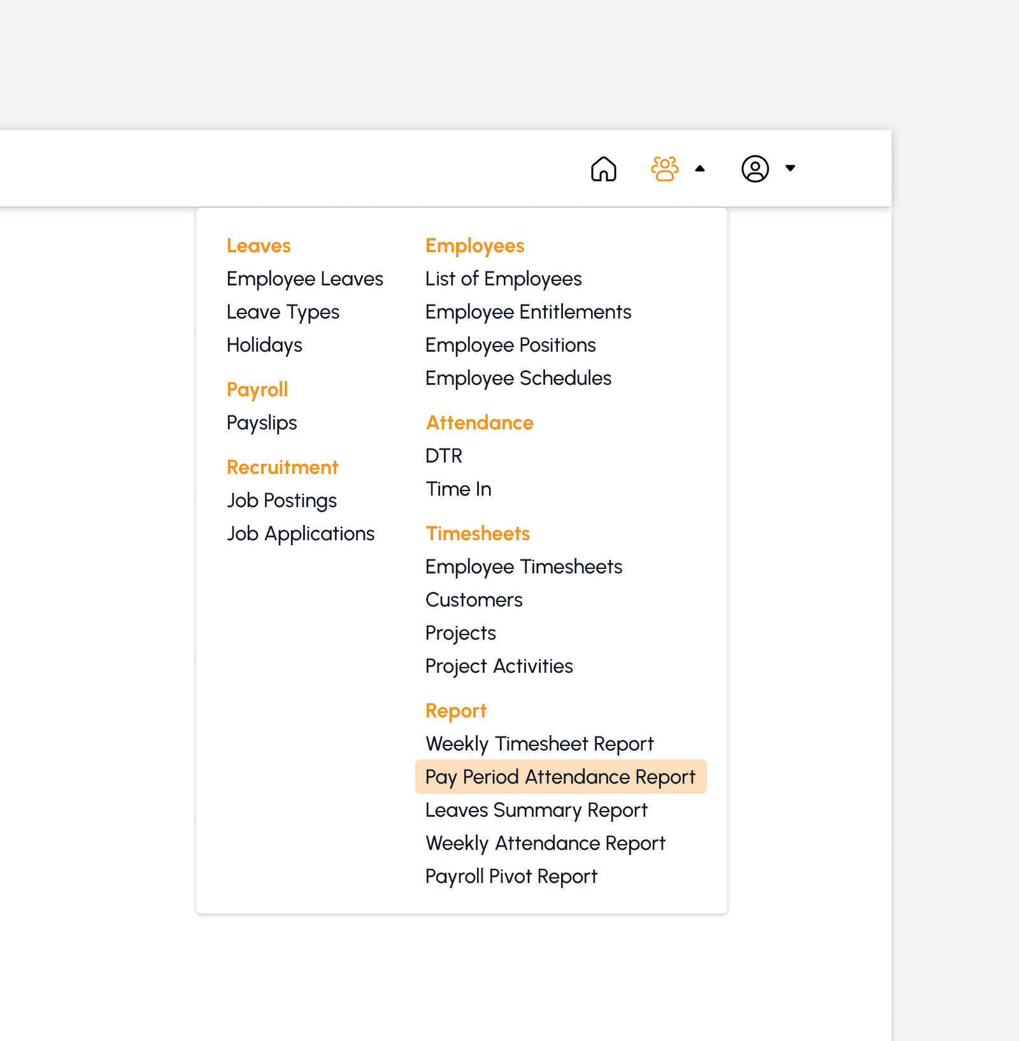Collapse the HR menu using the up arrow
This screenshot has height=1041, width=1019.
tap(700, 169)
